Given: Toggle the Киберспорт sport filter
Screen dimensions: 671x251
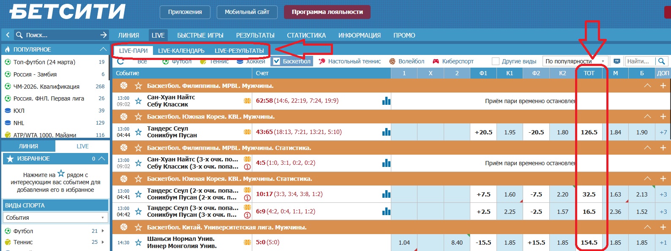Looking at the screenshot, I should 453,61.
